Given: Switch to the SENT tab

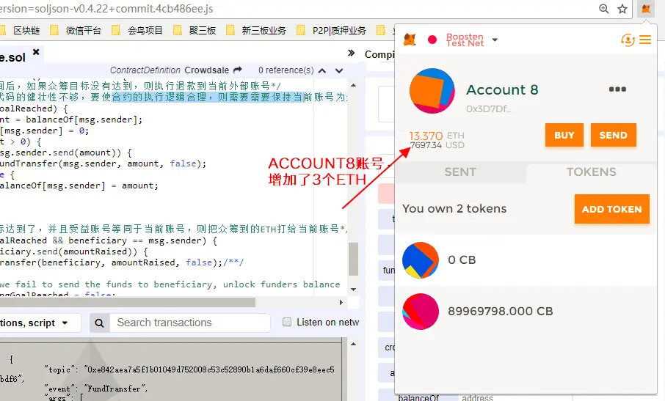Looking at the screenshot, I should pos(460,172).
